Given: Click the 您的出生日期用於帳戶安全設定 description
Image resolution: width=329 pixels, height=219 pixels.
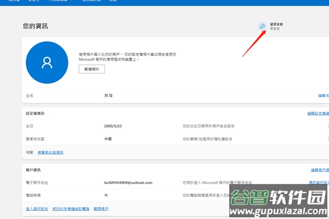Looking at the screenshot, I should 208,126.
